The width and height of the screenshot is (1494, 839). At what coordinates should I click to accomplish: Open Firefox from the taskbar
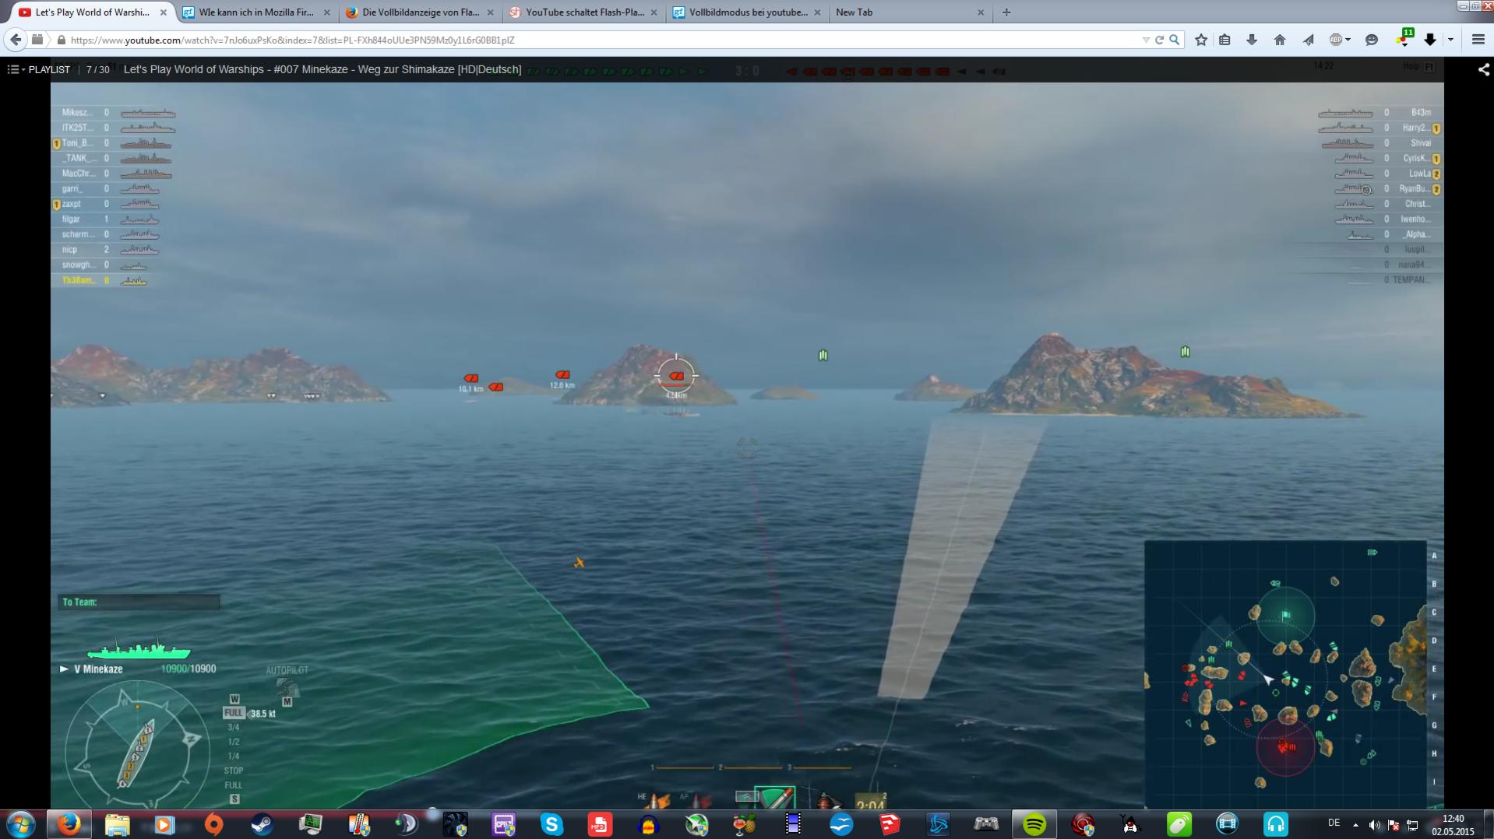[x=69, y=824]
